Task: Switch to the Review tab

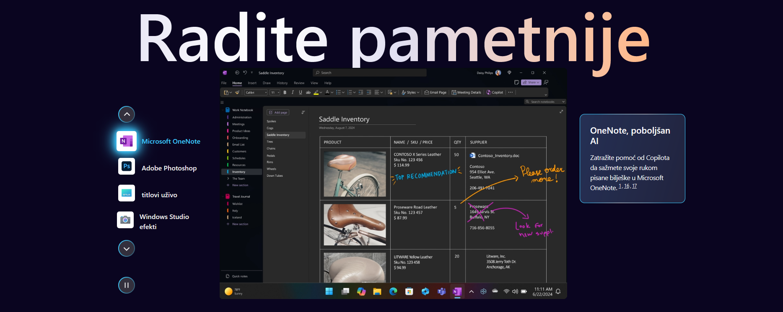Action: [x=299, y=83]
